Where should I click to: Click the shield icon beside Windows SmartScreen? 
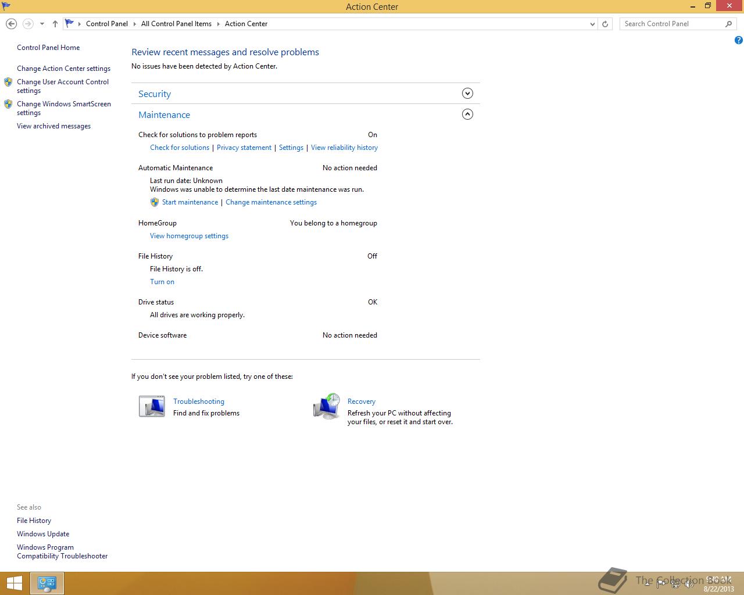8,104
